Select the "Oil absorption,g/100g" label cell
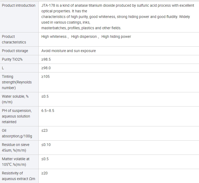Screen dimensions: 199x183 [17, 133]
